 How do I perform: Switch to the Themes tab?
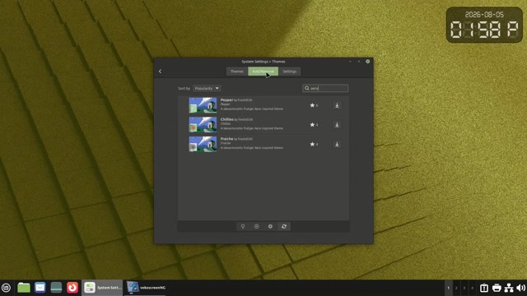[237, 72]
